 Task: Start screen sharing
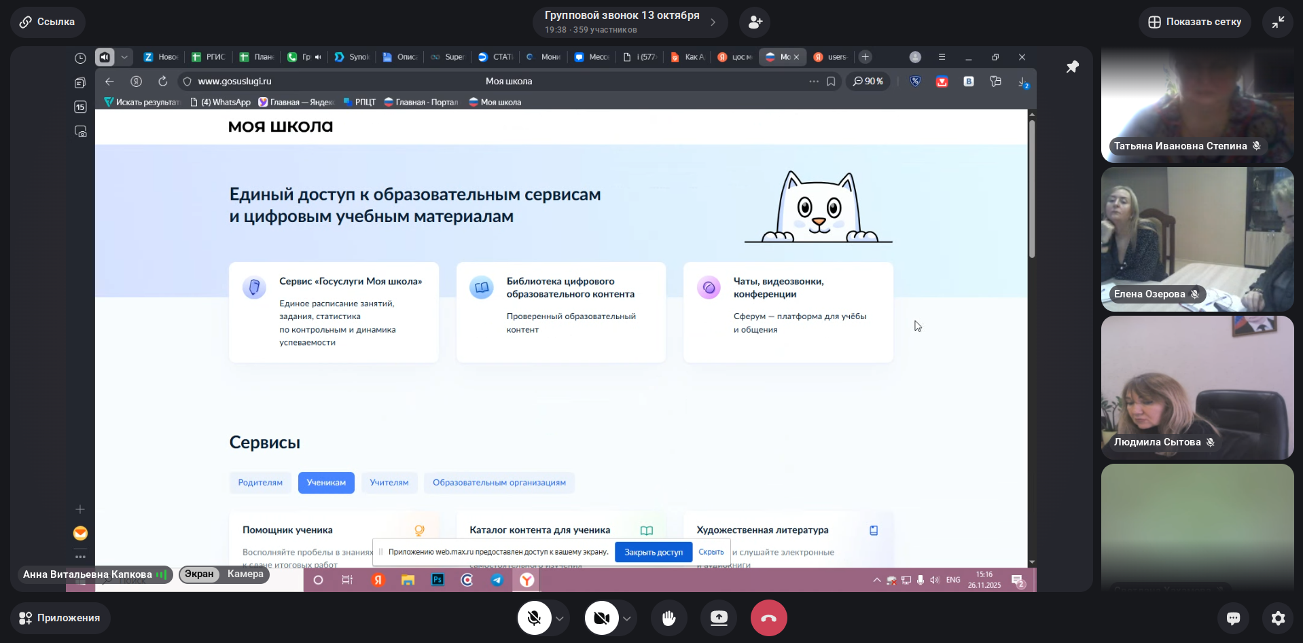coord(718,618)
